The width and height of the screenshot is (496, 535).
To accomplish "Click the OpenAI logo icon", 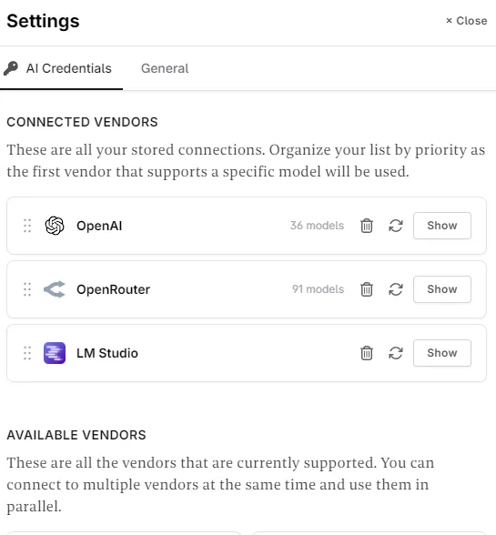I will tap(55, 226).
